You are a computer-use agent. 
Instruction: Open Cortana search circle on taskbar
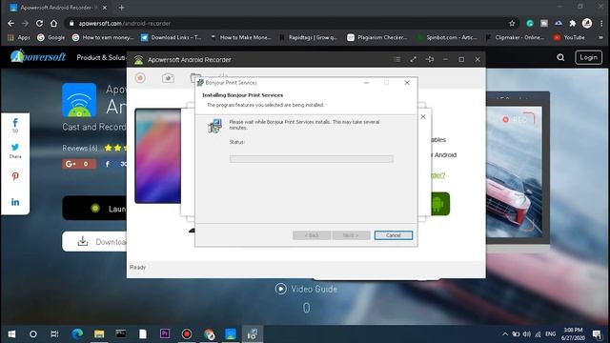33,334
